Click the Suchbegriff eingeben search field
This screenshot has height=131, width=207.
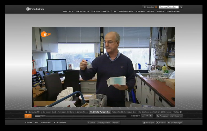169,7
